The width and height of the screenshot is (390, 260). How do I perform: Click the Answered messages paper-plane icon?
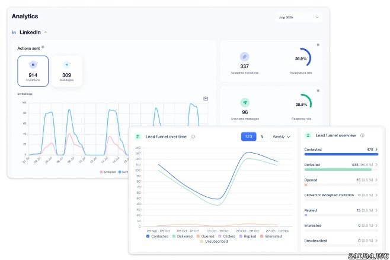(x=244, y=102)
